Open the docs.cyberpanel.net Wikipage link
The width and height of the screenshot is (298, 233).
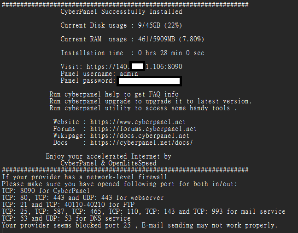[140, 136]
